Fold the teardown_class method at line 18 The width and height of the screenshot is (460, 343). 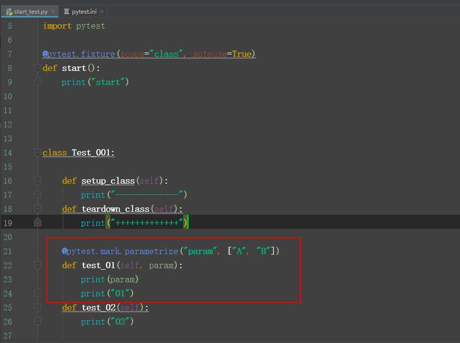37,209
